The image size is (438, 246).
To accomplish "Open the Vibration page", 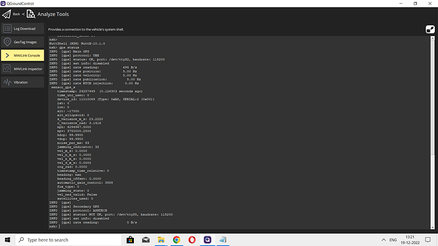I will pos(22,82).
